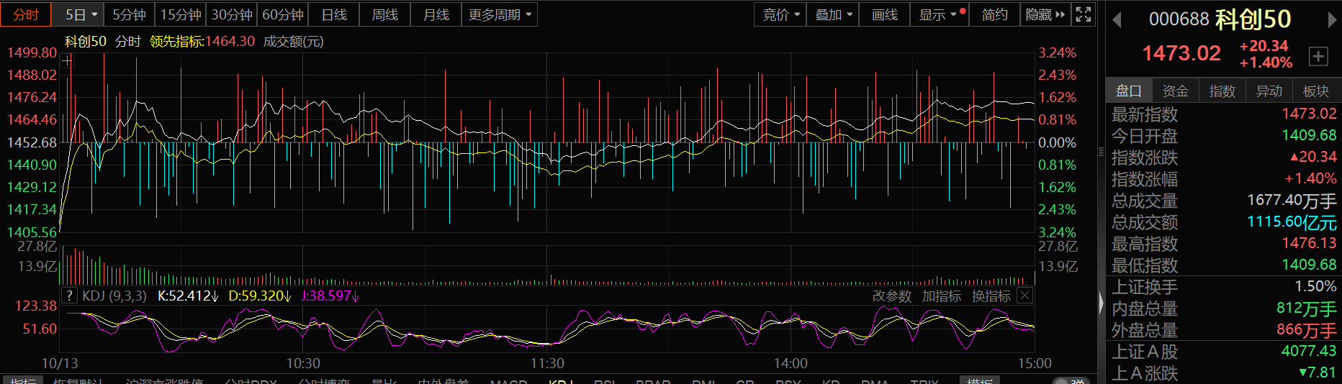Toggle the 画线 drawing tool

[x=884, y=14]
